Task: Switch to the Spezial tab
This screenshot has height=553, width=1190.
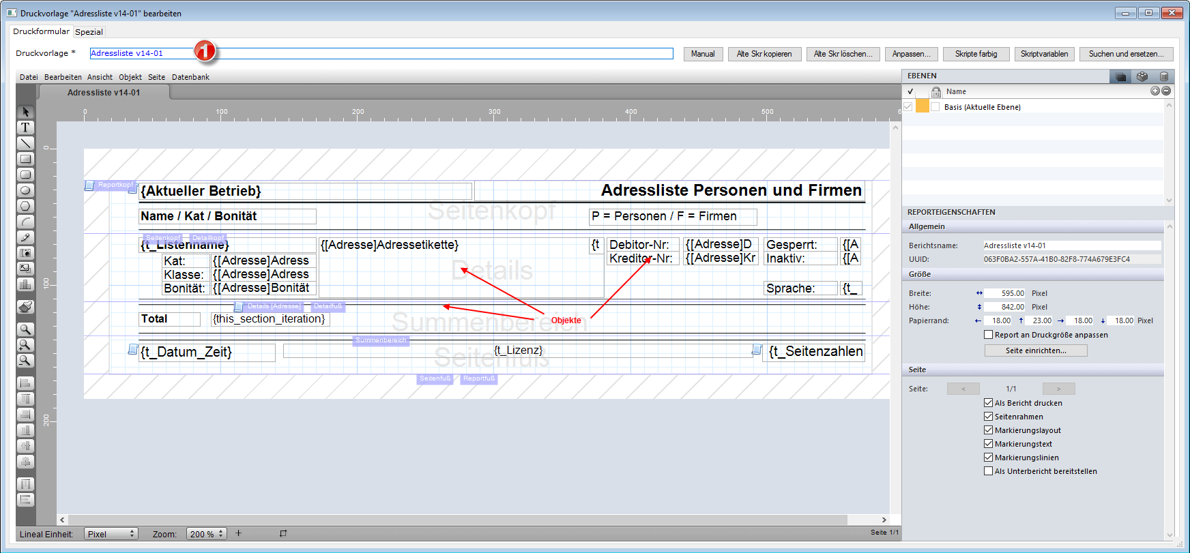Action: pyautogui.click(x=89, y=32)
